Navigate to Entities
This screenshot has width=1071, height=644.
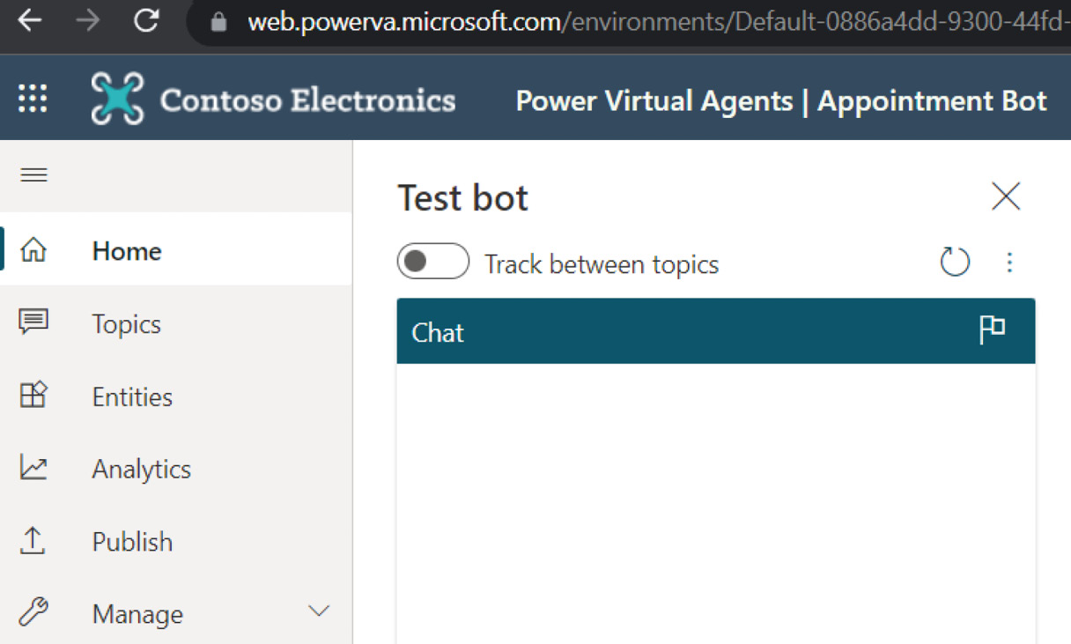[x=176, y=396]
